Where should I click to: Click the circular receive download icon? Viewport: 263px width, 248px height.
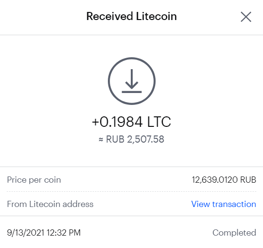point(132,81)
